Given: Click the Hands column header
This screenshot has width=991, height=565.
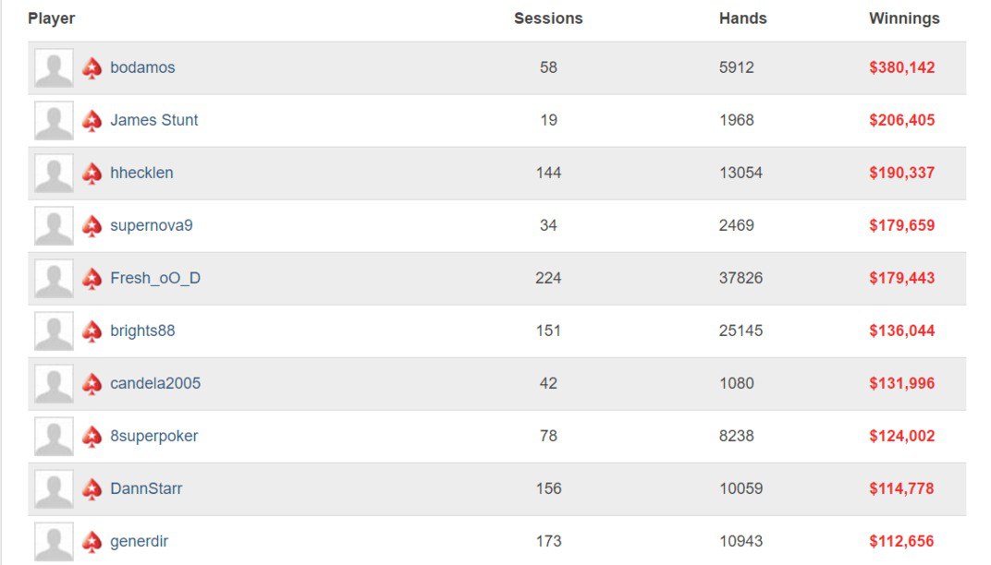Looking at the screenshot, I should coord(742,18).
